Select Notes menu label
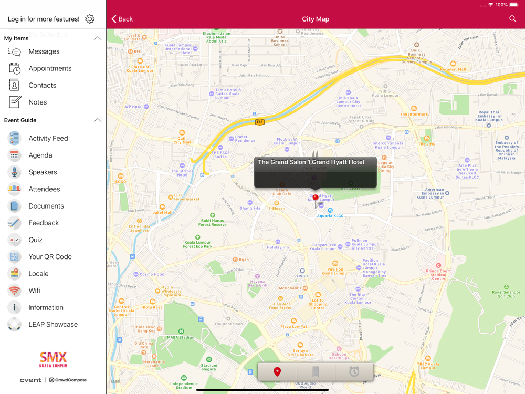 tap(38, 102)
